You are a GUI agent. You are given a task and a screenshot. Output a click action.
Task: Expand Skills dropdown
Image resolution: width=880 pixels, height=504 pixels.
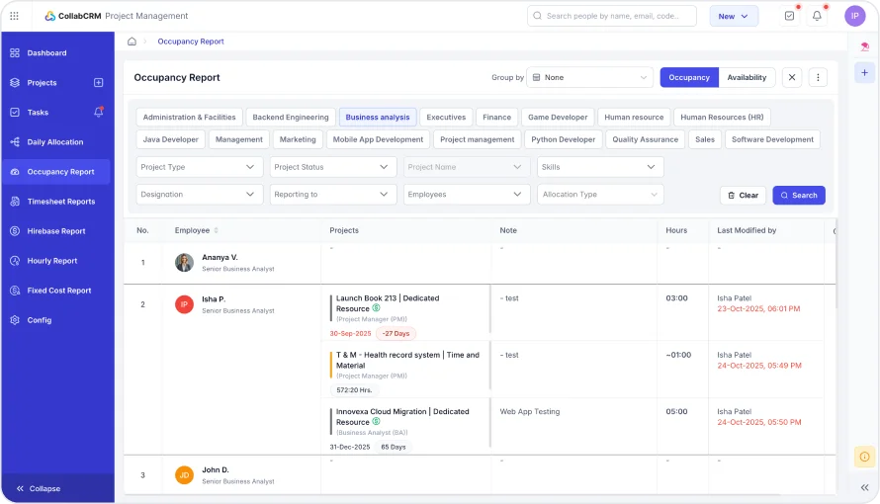600,167
